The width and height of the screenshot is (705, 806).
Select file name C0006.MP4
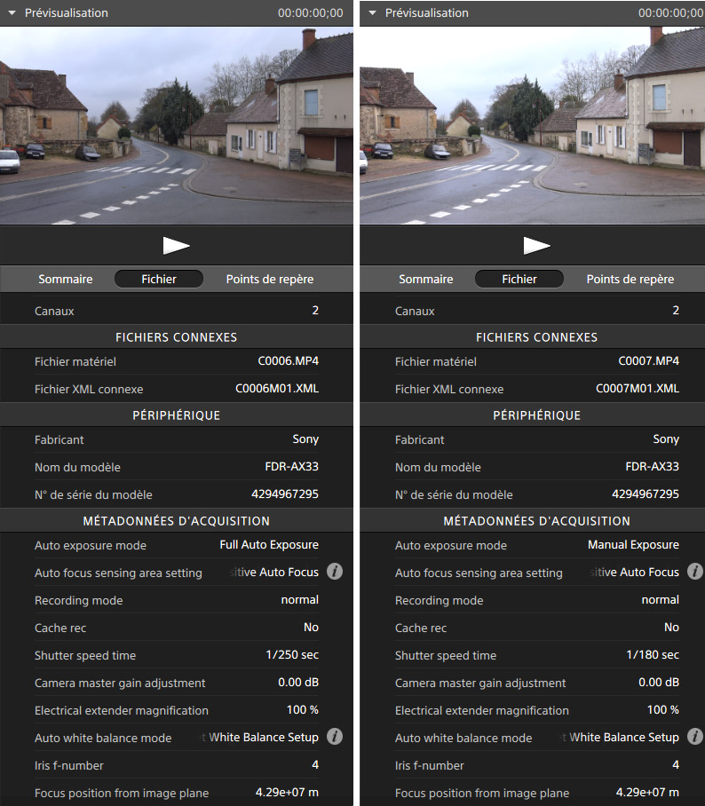[x=288, y=361]
